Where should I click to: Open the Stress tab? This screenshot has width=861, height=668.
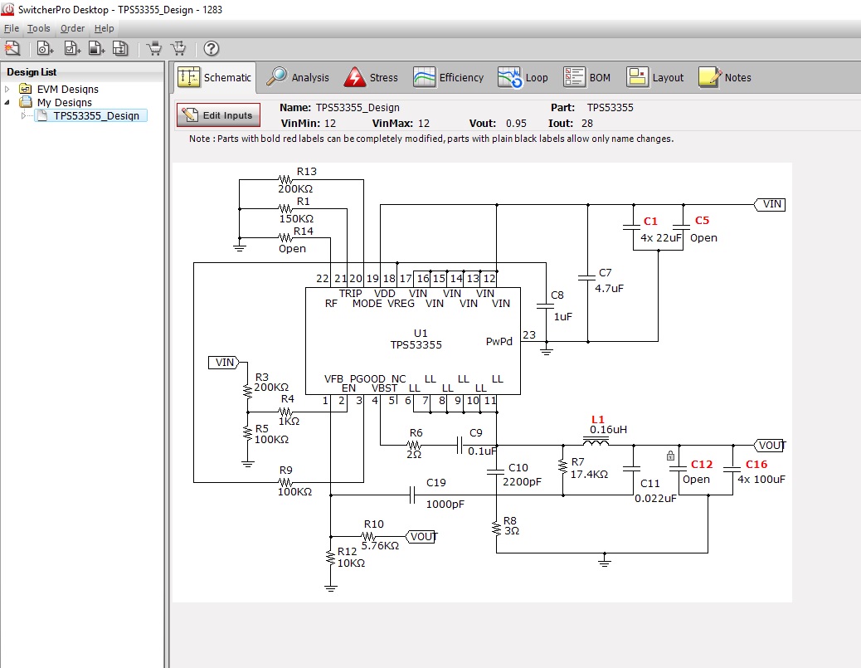[371, 77]
